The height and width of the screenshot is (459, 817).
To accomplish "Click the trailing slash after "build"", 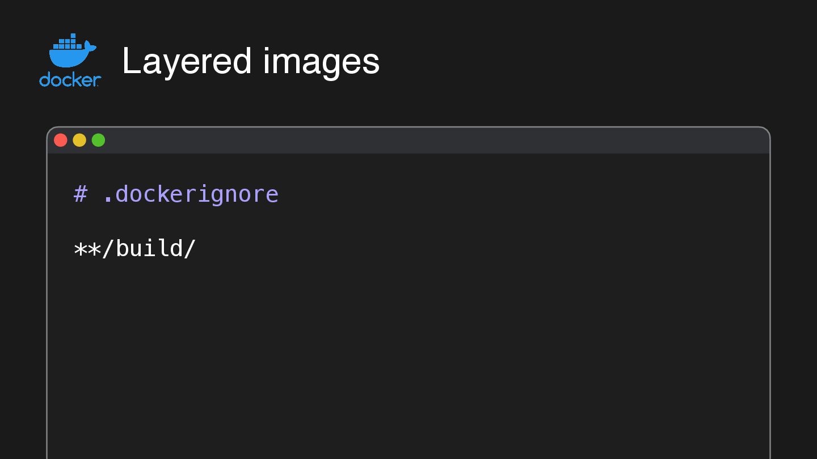I will (190, 249).
